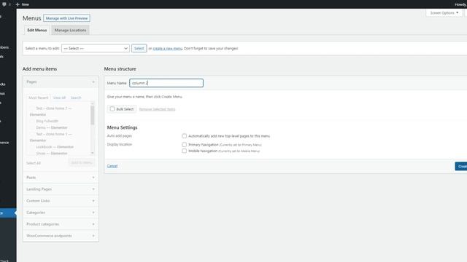Enable automatically add new top-level pages

coord(185,136)
